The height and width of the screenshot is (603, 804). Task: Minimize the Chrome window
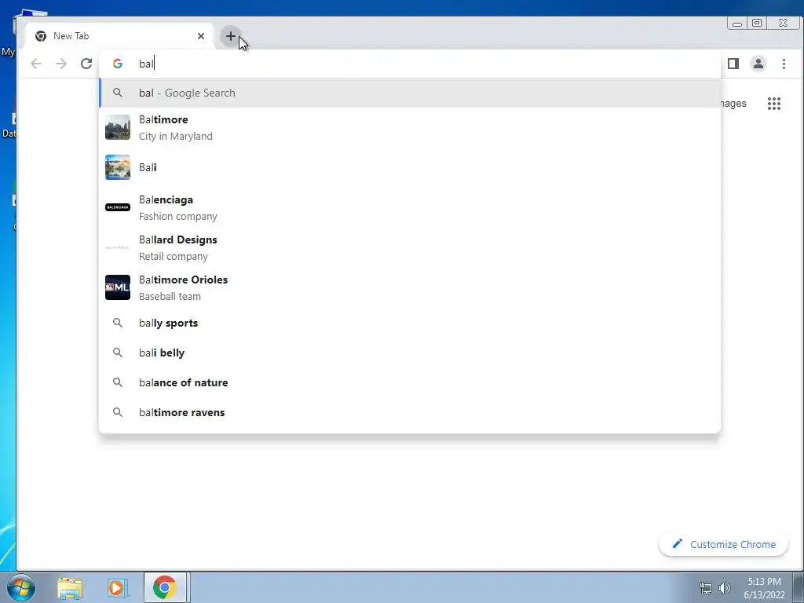click(737, 23)
